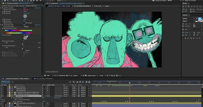Click the Dirección angle dial
203x107 pixels.
pos(25,16)
